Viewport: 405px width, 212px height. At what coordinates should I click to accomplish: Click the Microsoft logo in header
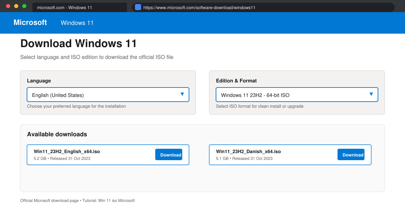tap(30, 23)
